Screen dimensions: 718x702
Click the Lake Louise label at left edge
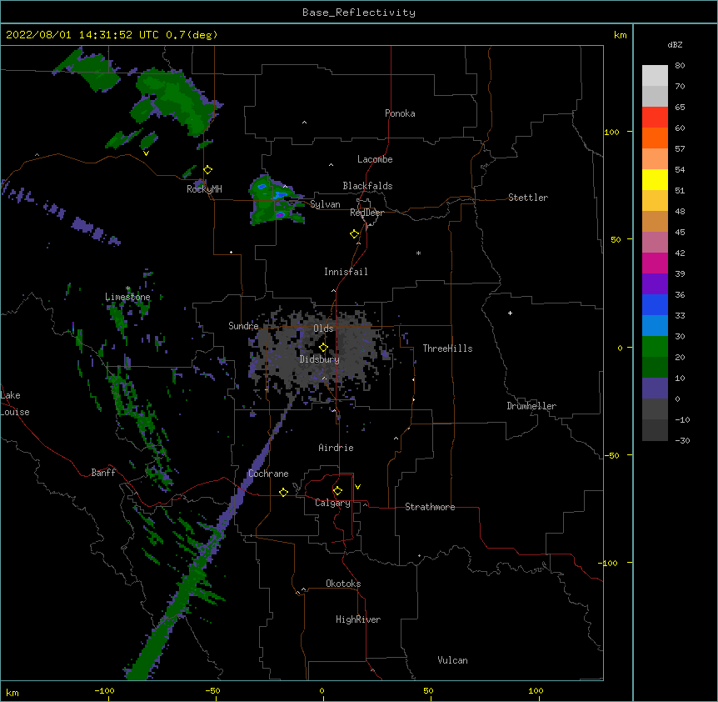point(15,404)
